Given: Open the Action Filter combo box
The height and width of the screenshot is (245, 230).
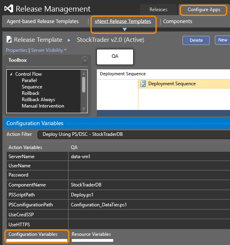Looking at the screenshot, I should tap(134, 135).
